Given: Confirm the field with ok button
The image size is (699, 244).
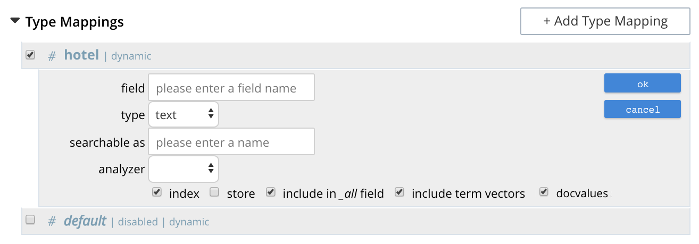Looking at the screenshot, I should click(642, 83).
